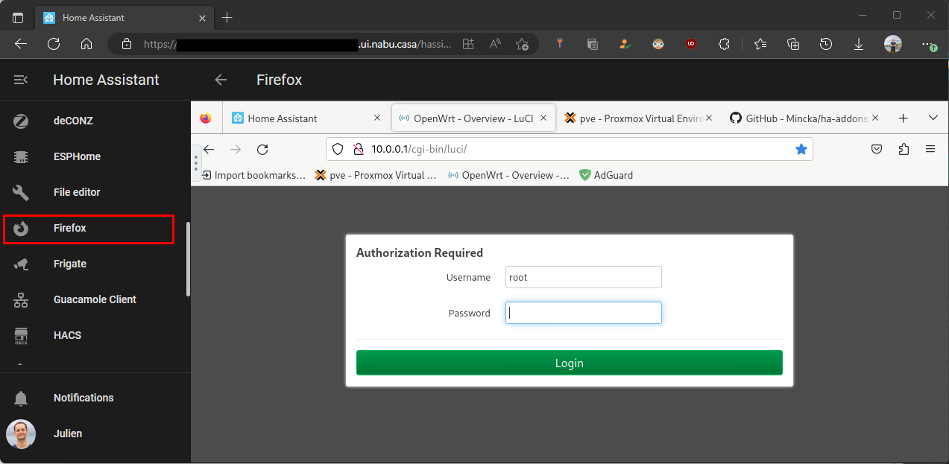
Task: Open Edge profile avatar
Action: [893, 44]
